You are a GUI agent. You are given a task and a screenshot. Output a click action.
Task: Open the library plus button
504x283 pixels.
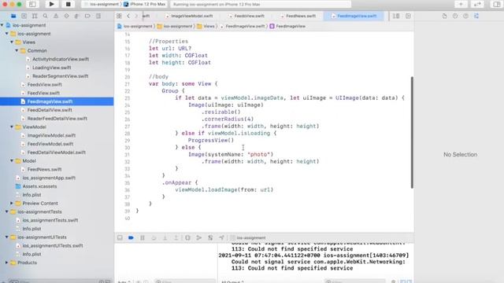461,4
